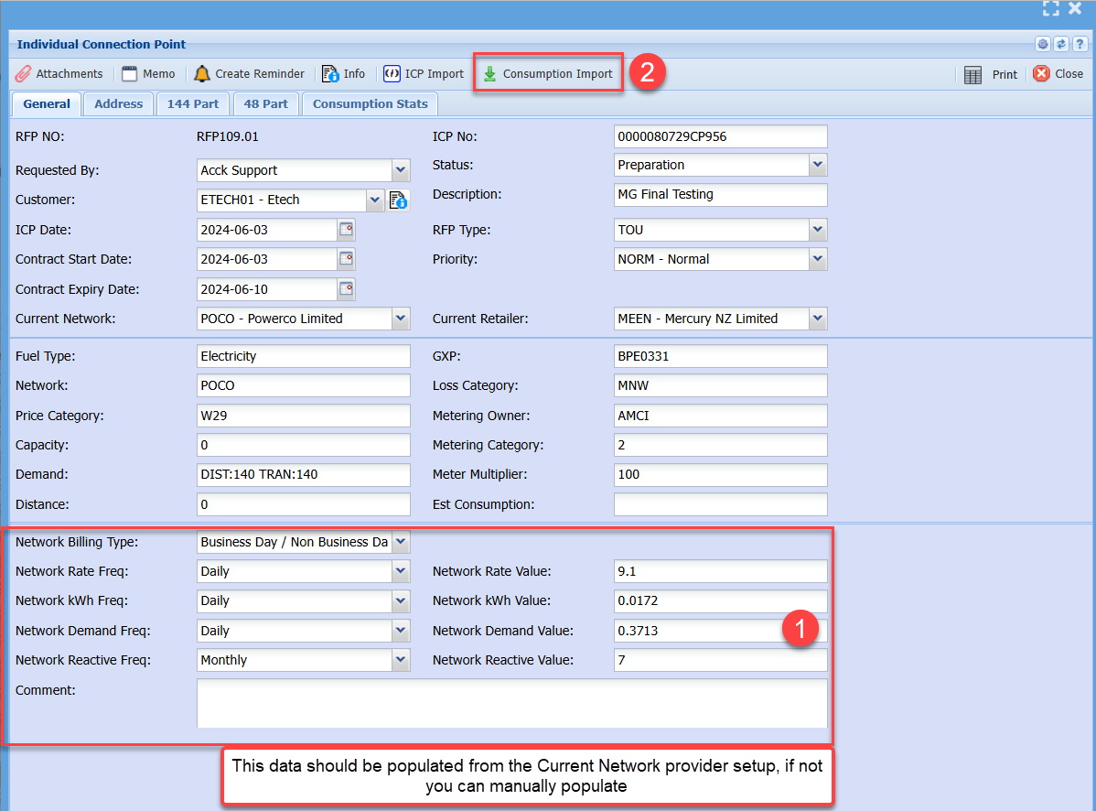Click the customer info icon beside Etech

coord(398,200)
